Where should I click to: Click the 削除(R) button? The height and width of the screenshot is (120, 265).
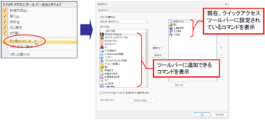click(158, 55)
